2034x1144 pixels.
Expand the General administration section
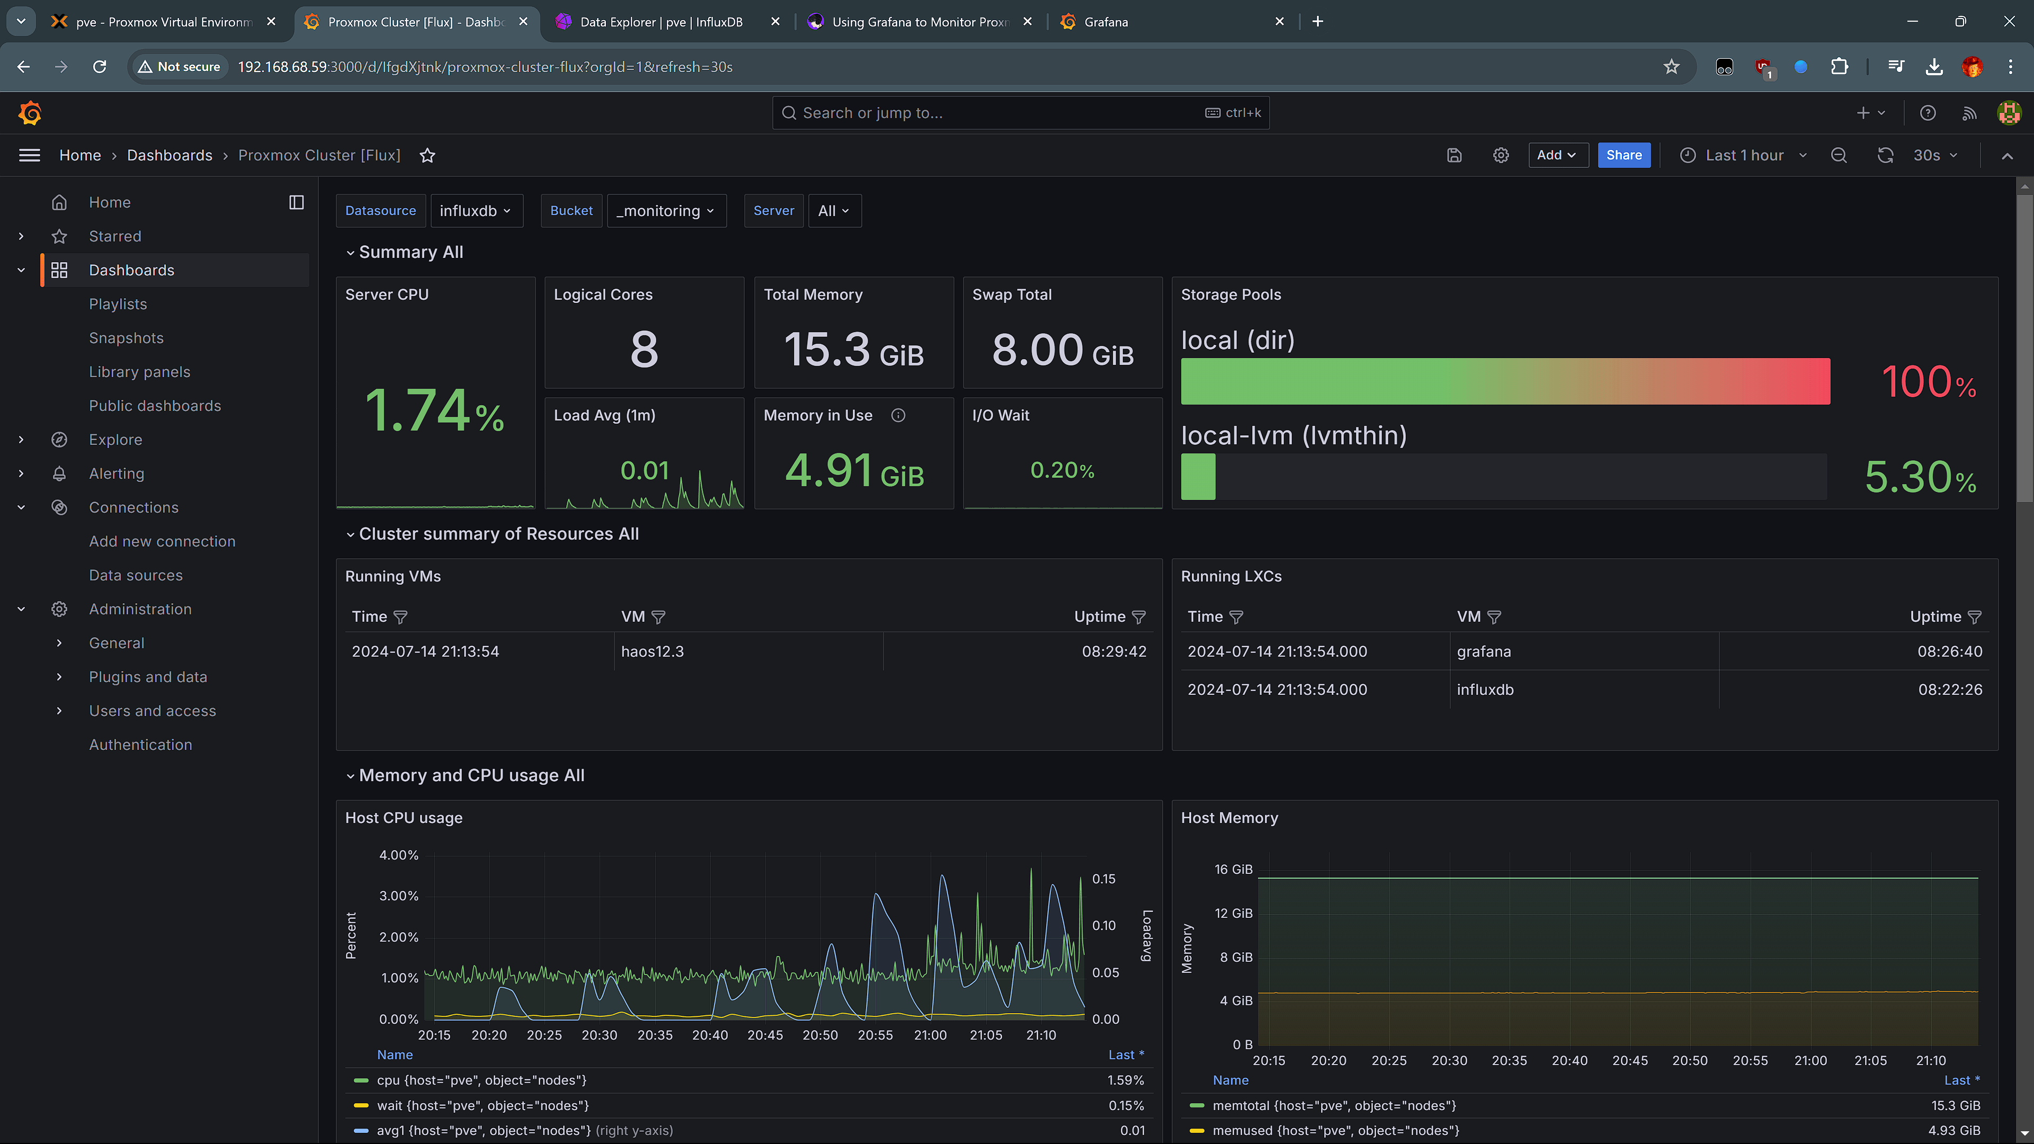[x=59, y=642]
